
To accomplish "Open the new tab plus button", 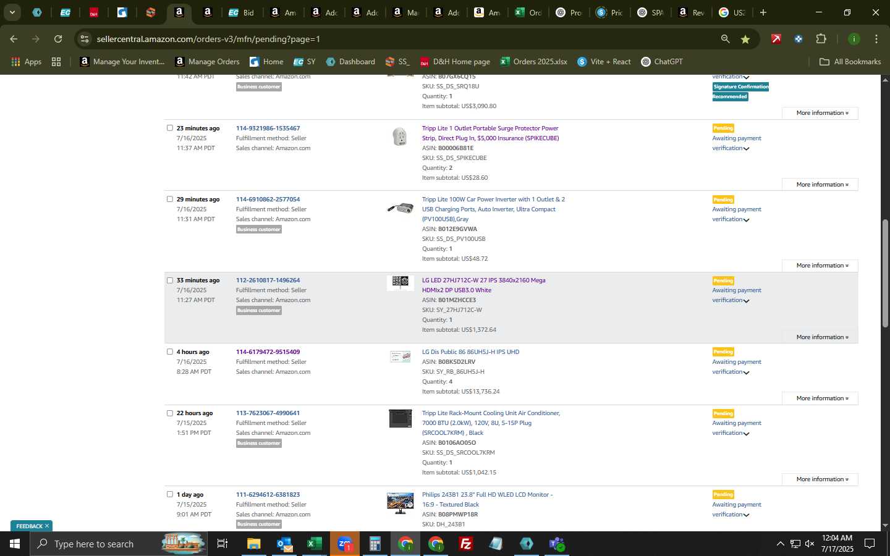I will (763, 12).
